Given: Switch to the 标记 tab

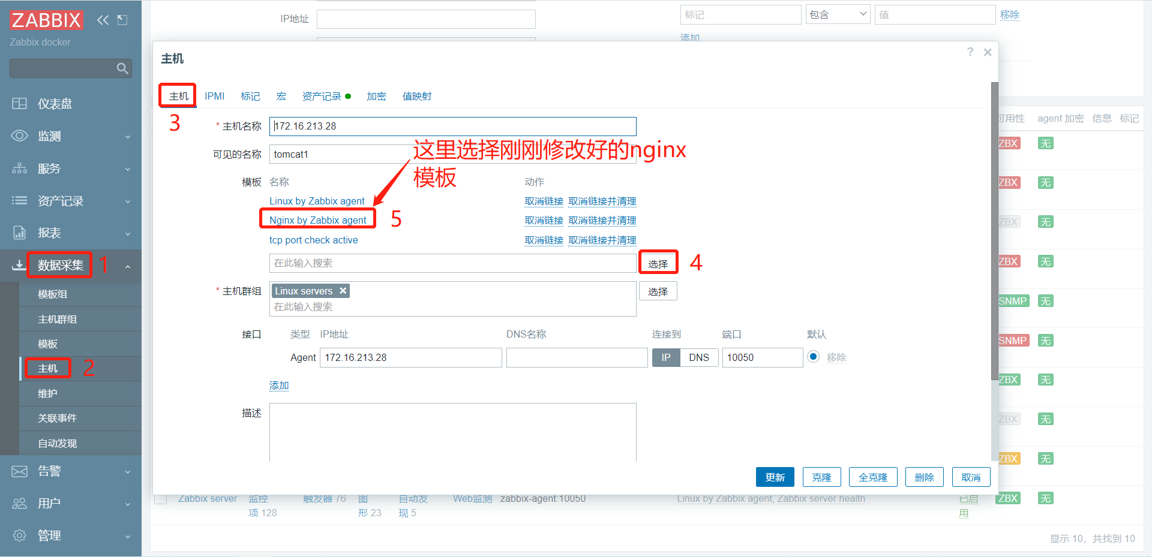Looking at the screenshot, I should tap(250, 96).
